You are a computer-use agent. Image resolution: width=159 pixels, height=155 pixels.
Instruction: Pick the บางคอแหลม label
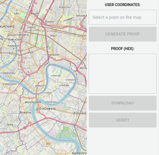8,73
